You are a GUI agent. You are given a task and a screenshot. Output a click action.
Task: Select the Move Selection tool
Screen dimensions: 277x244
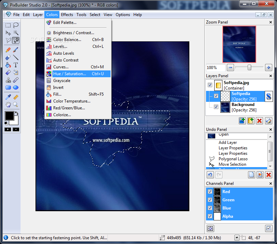click(x=8, y=33)
